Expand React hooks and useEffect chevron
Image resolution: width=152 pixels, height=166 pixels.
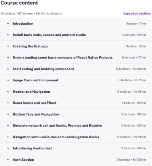click(x=8, y=103)
